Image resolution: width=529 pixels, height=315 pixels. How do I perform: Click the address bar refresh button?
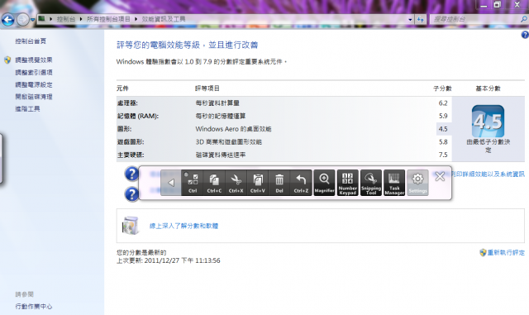[x=421, y=20]
